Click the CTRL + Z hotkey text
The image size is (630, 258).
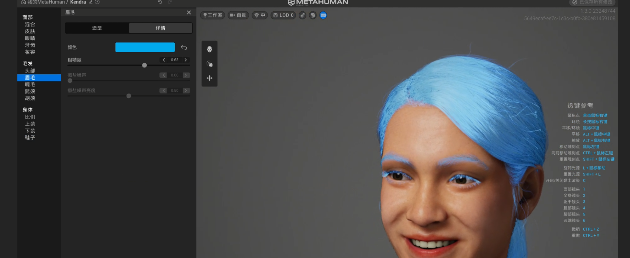591,229
